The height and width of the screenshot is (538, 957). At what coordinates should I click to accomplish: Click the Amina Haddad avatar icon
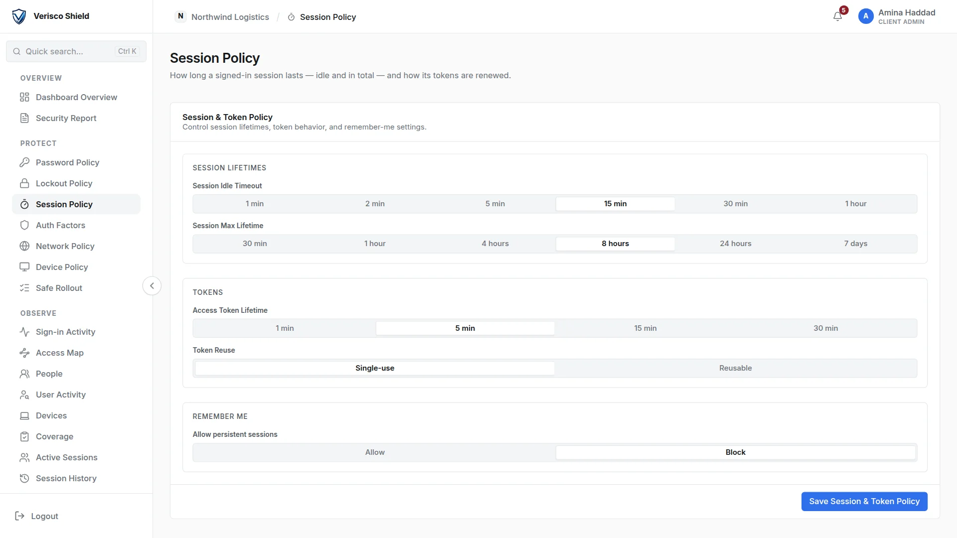click(866, 16)
